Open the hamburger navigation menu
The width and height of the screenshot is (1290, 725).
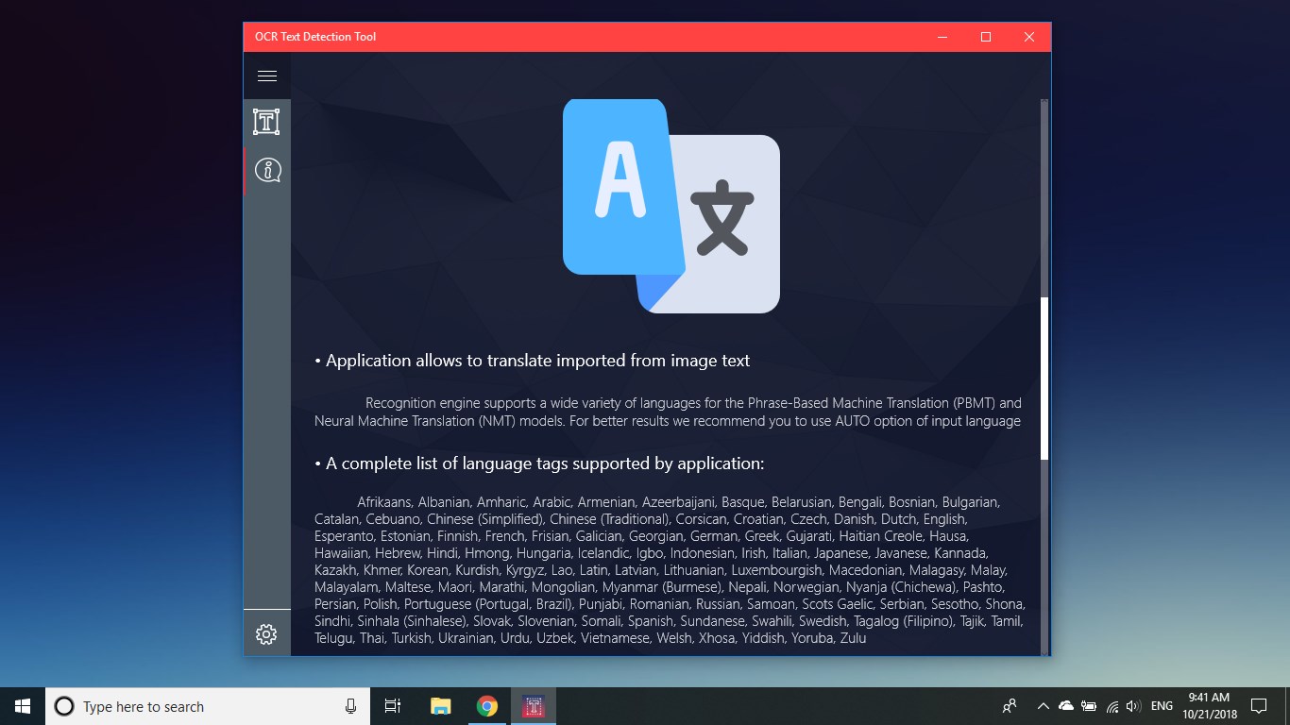tap(266, 76)
